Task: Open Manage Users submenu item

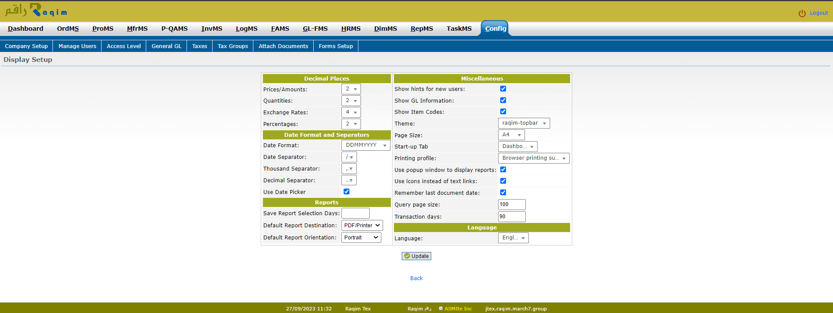Action: [x=77, y=46]
